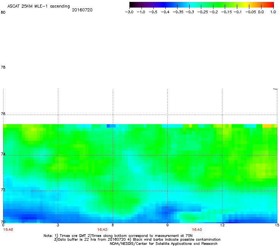Select latitude axis label "74"
Viewport: 280px width, 246px height.
[3, 154]
